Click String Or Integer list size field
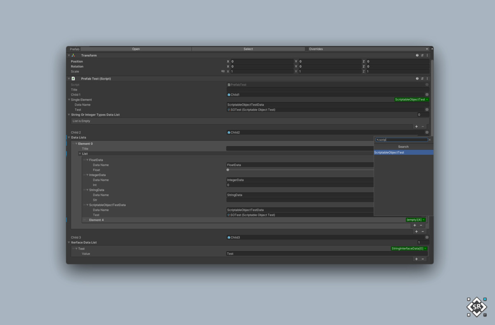Screen dimensions: 495x325 tap(423, 115)
